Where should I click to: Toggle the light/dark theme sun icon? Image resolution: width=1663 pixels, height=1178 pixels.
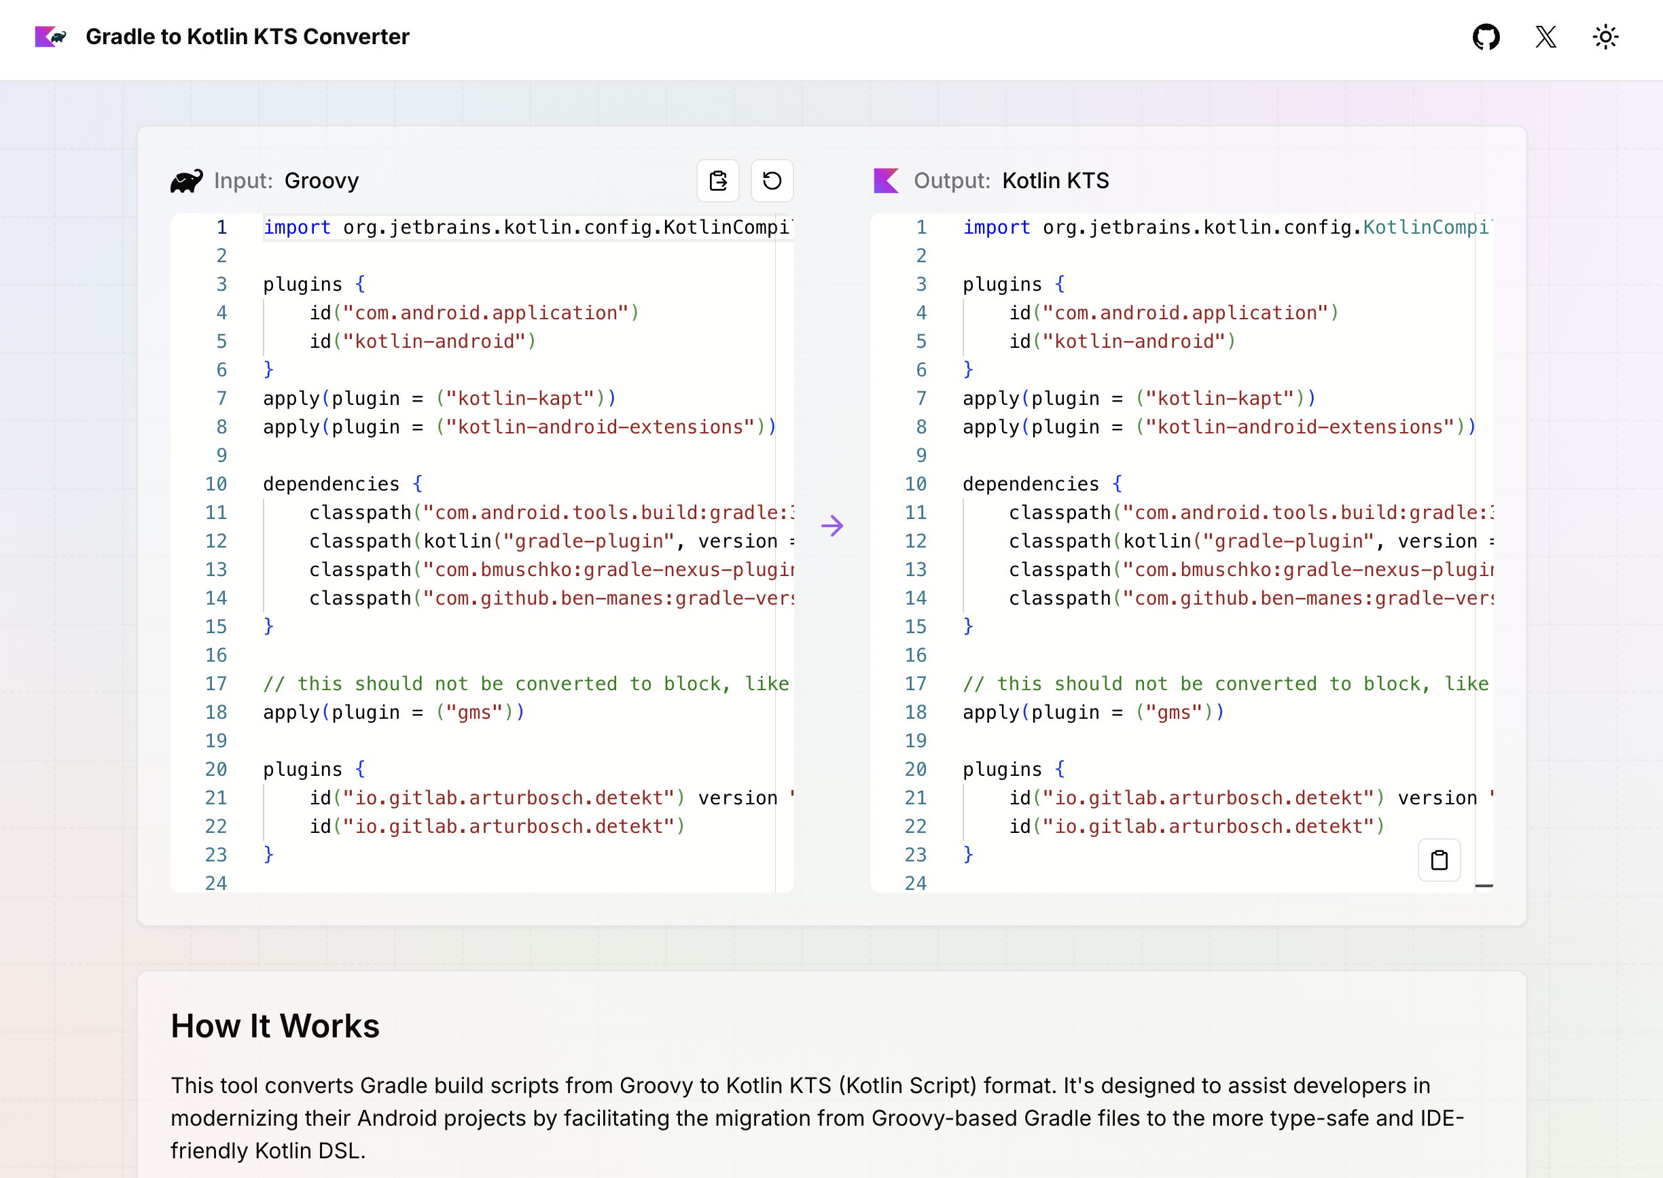1605,37
